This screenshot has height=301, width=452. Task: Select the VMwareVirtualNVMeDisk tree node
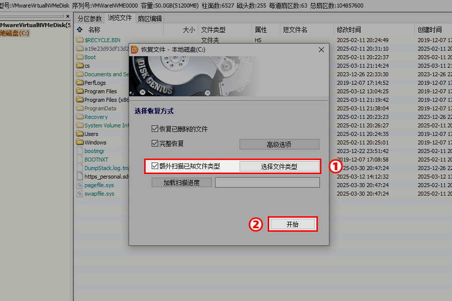tap(35, 25)
